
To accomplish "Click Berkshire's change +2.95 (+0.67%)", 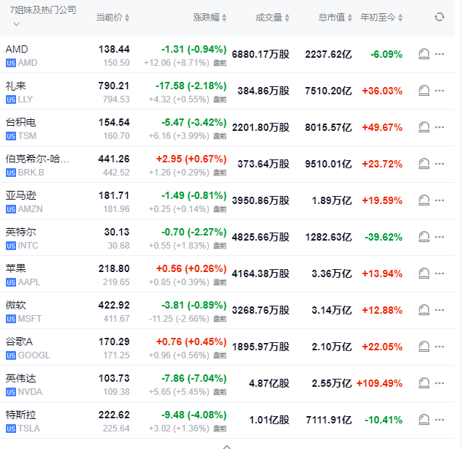I will tap(191, 159).
